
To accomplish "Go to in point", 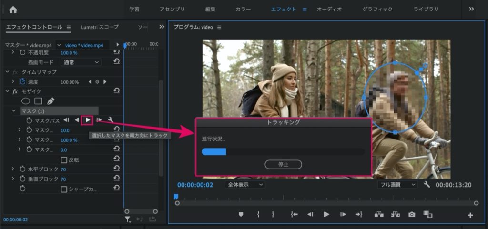I will pos(295,214).
